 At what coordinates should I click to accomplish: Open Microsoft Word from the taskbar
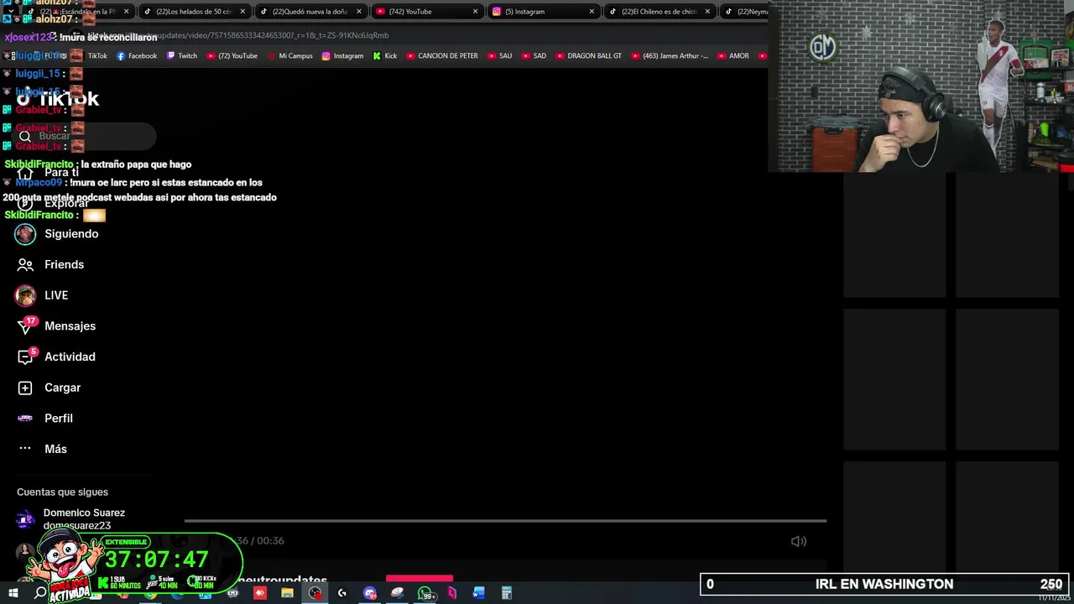pos(478,593)
